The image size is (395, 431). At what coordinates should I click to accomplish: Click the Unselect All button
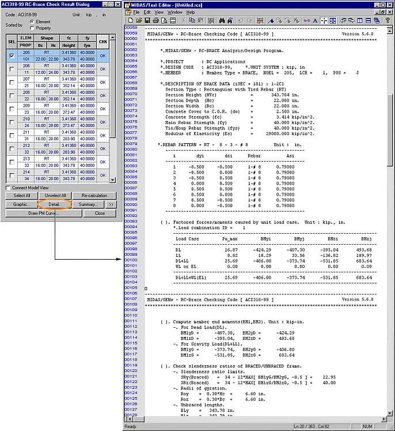pos(55,196)
